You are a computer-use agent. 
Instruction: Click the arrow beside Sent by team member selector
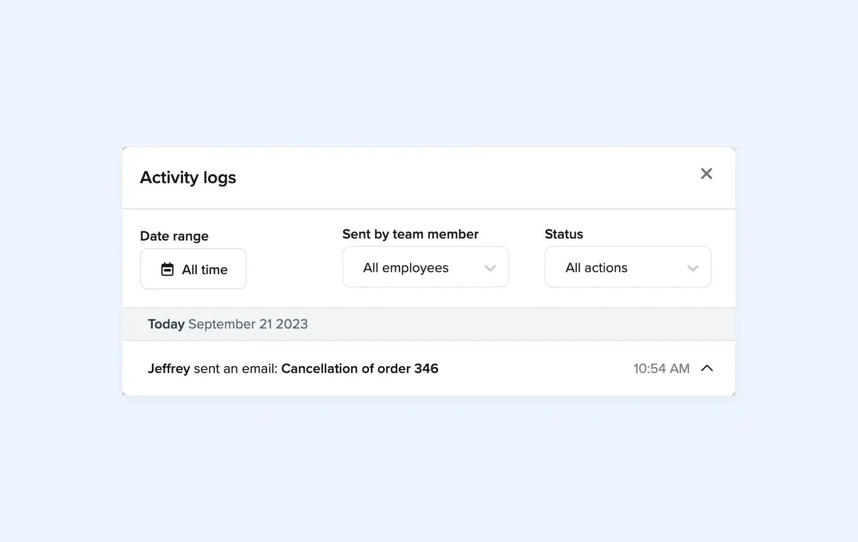coord(490,268)
